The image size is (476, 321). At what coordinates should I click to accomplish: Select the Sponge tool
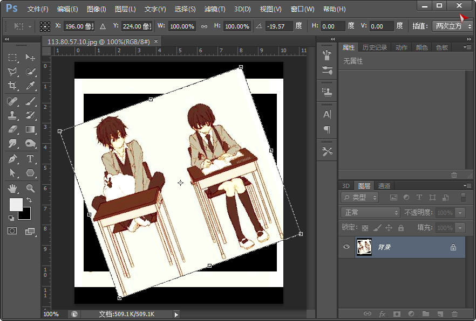pos(30,143)
